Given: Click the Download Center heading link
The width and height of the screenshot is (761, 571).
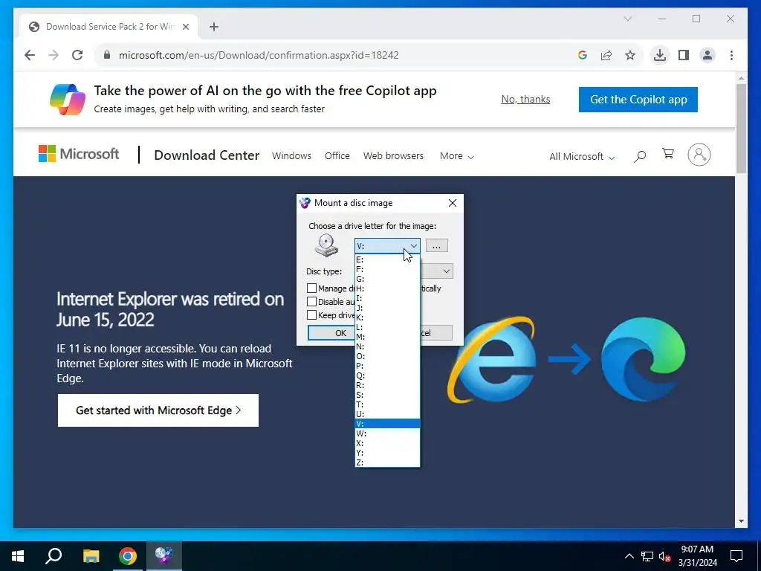Looking at the screenshot, I should [207, 155].
